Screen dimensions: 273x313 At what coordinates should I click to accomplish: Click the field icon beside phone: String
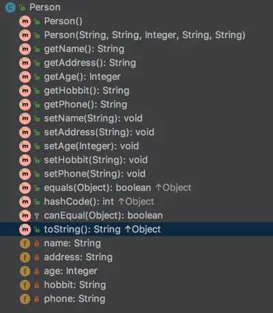(x=25, y=299)
